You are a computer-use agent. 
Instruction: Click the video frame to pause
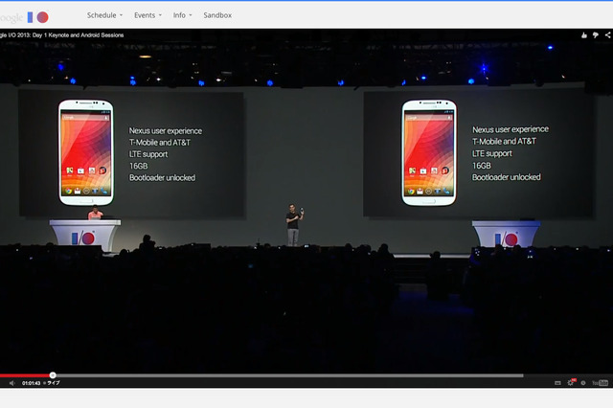coord(306,203)
